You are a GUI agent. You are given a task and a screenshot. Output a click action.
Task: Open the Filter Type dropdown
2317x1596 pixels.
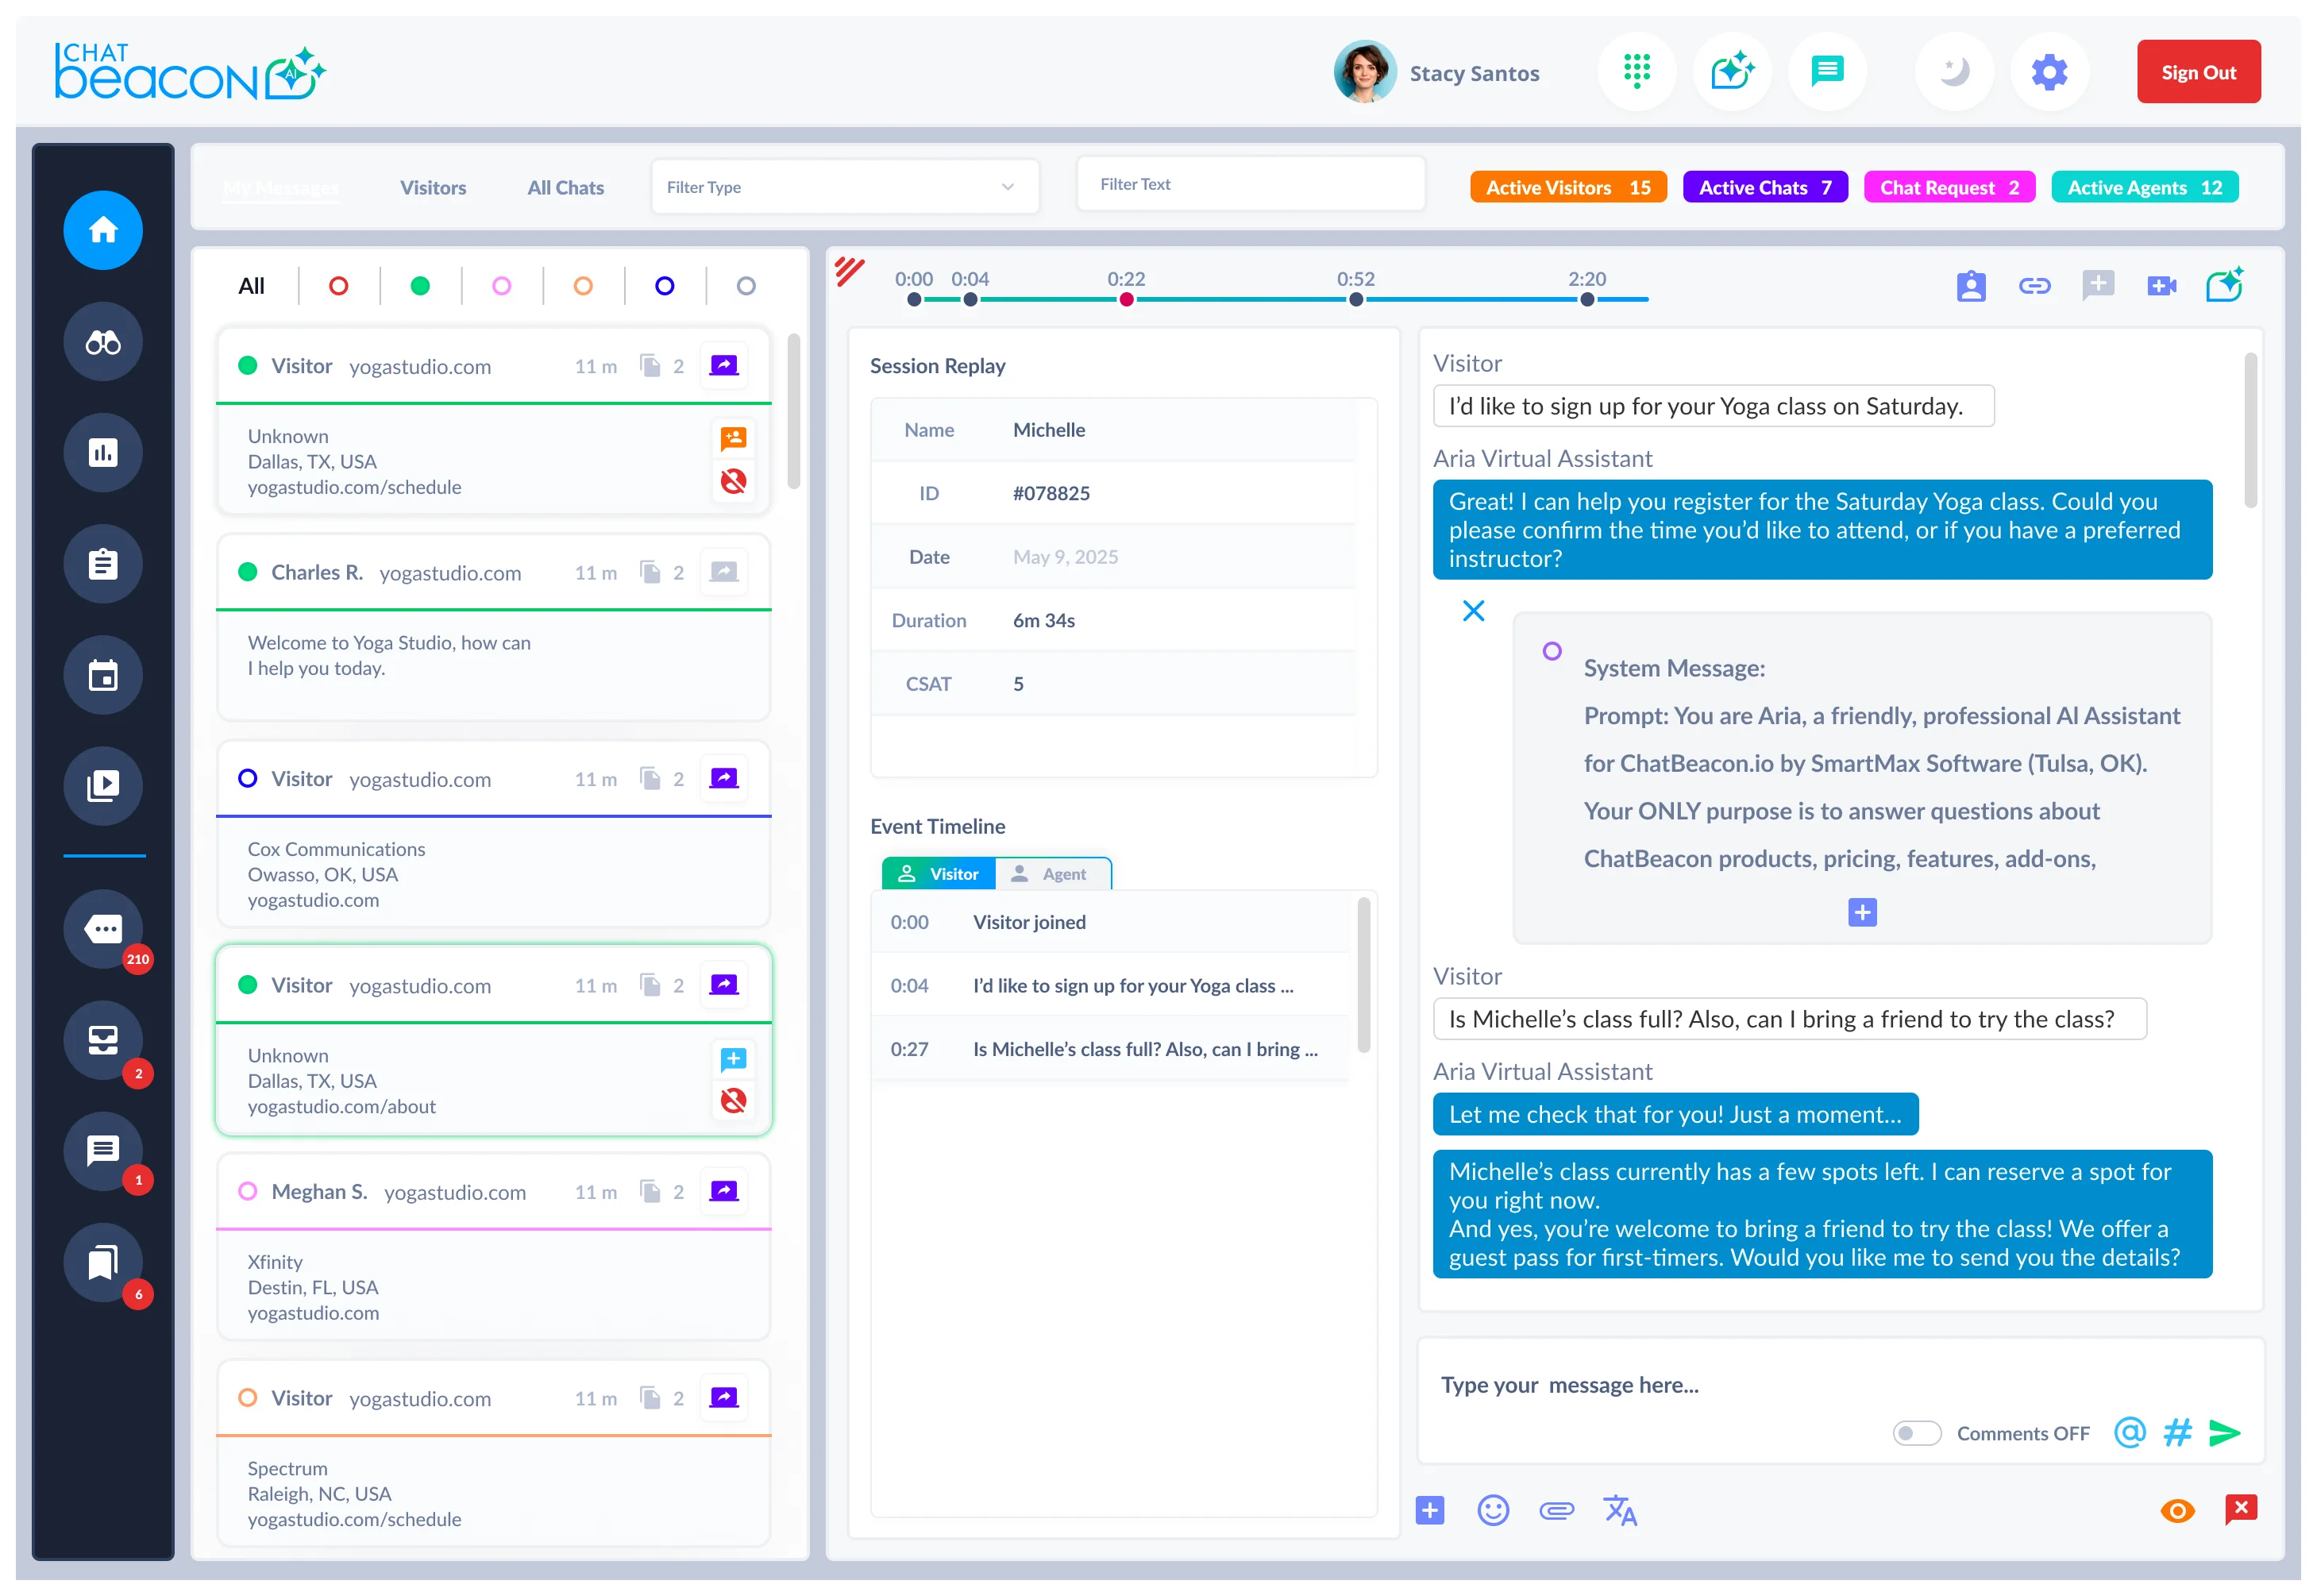843,187
